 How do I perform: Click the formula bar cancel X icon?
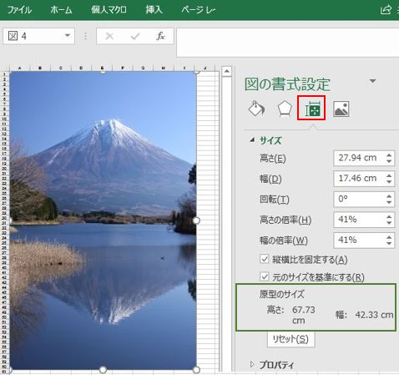109,36
